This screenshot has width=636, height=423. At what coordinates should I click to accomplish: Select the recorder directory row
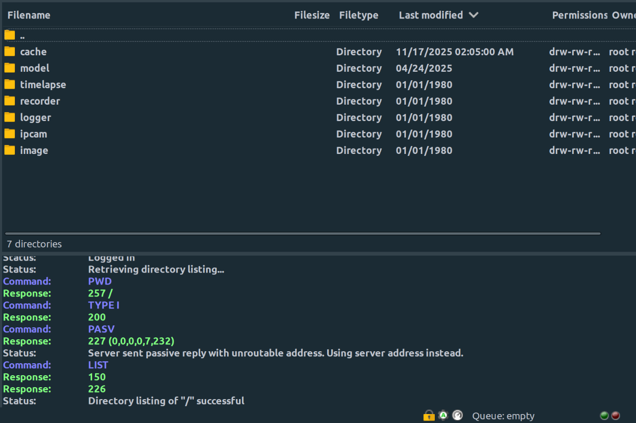40,101
